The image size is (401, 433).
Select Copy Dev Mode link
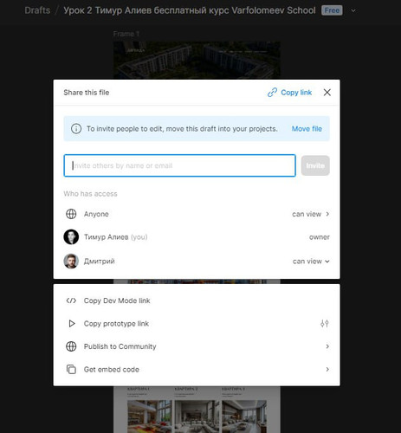tap(117, 301)
